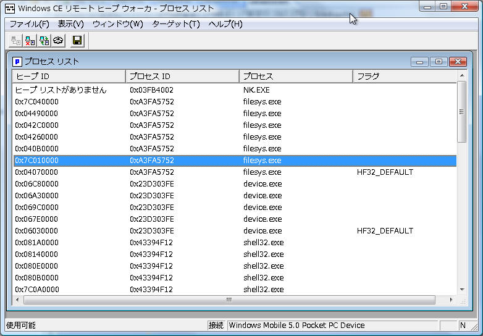Viewport: 483px width, 336px height.
Task: Sort by the フラグ column header
Action: click(405, 77)
